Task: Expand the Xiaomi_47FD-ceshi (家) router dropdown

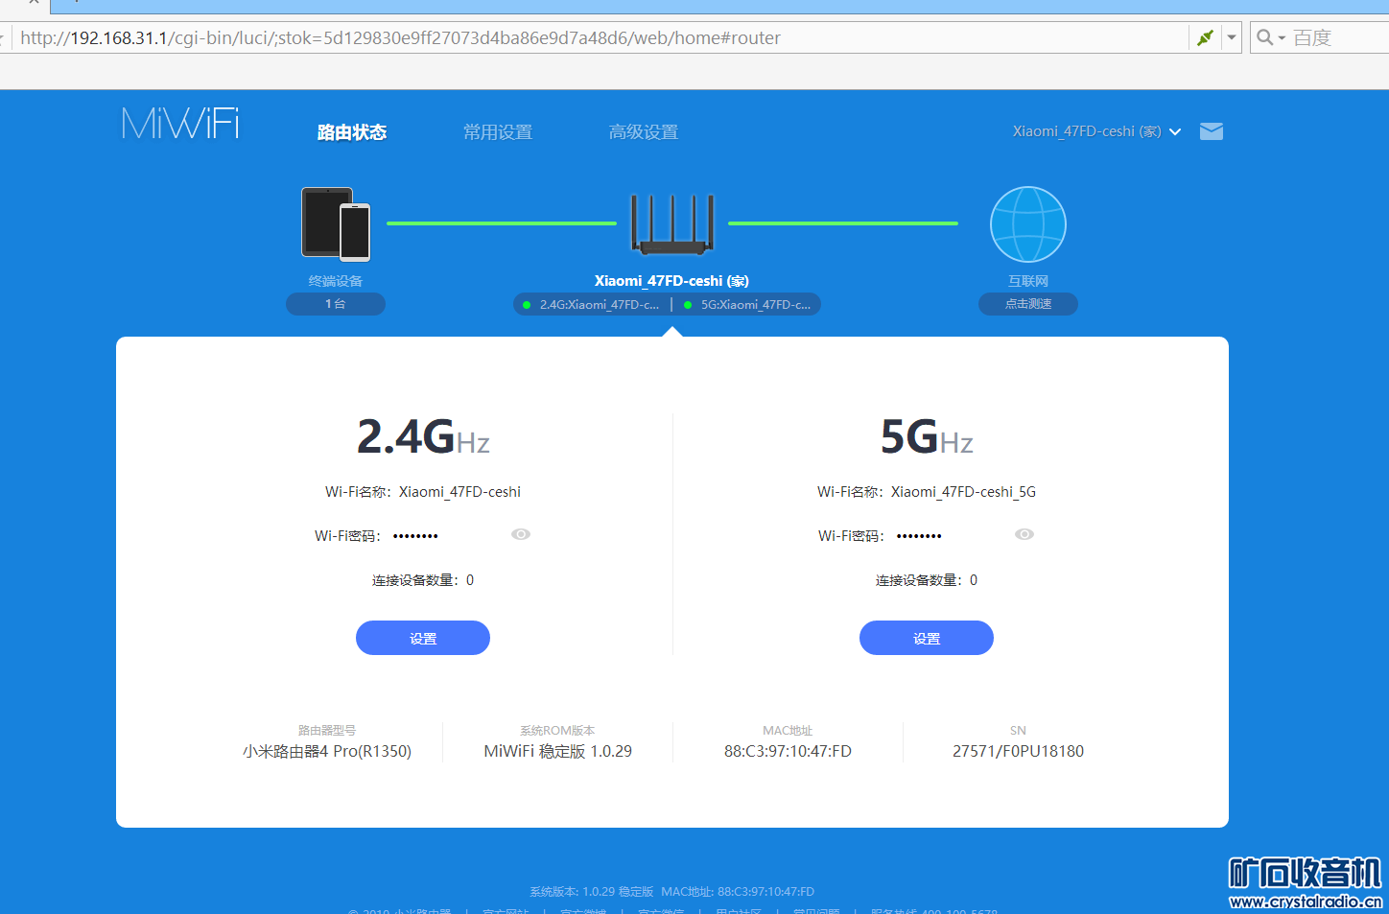Action: tap(1096, 131)
